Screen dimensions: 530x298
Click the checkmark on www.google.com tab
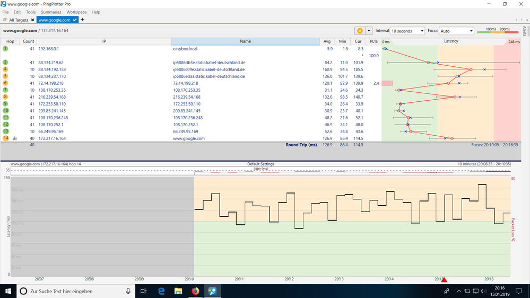point(75,20)
